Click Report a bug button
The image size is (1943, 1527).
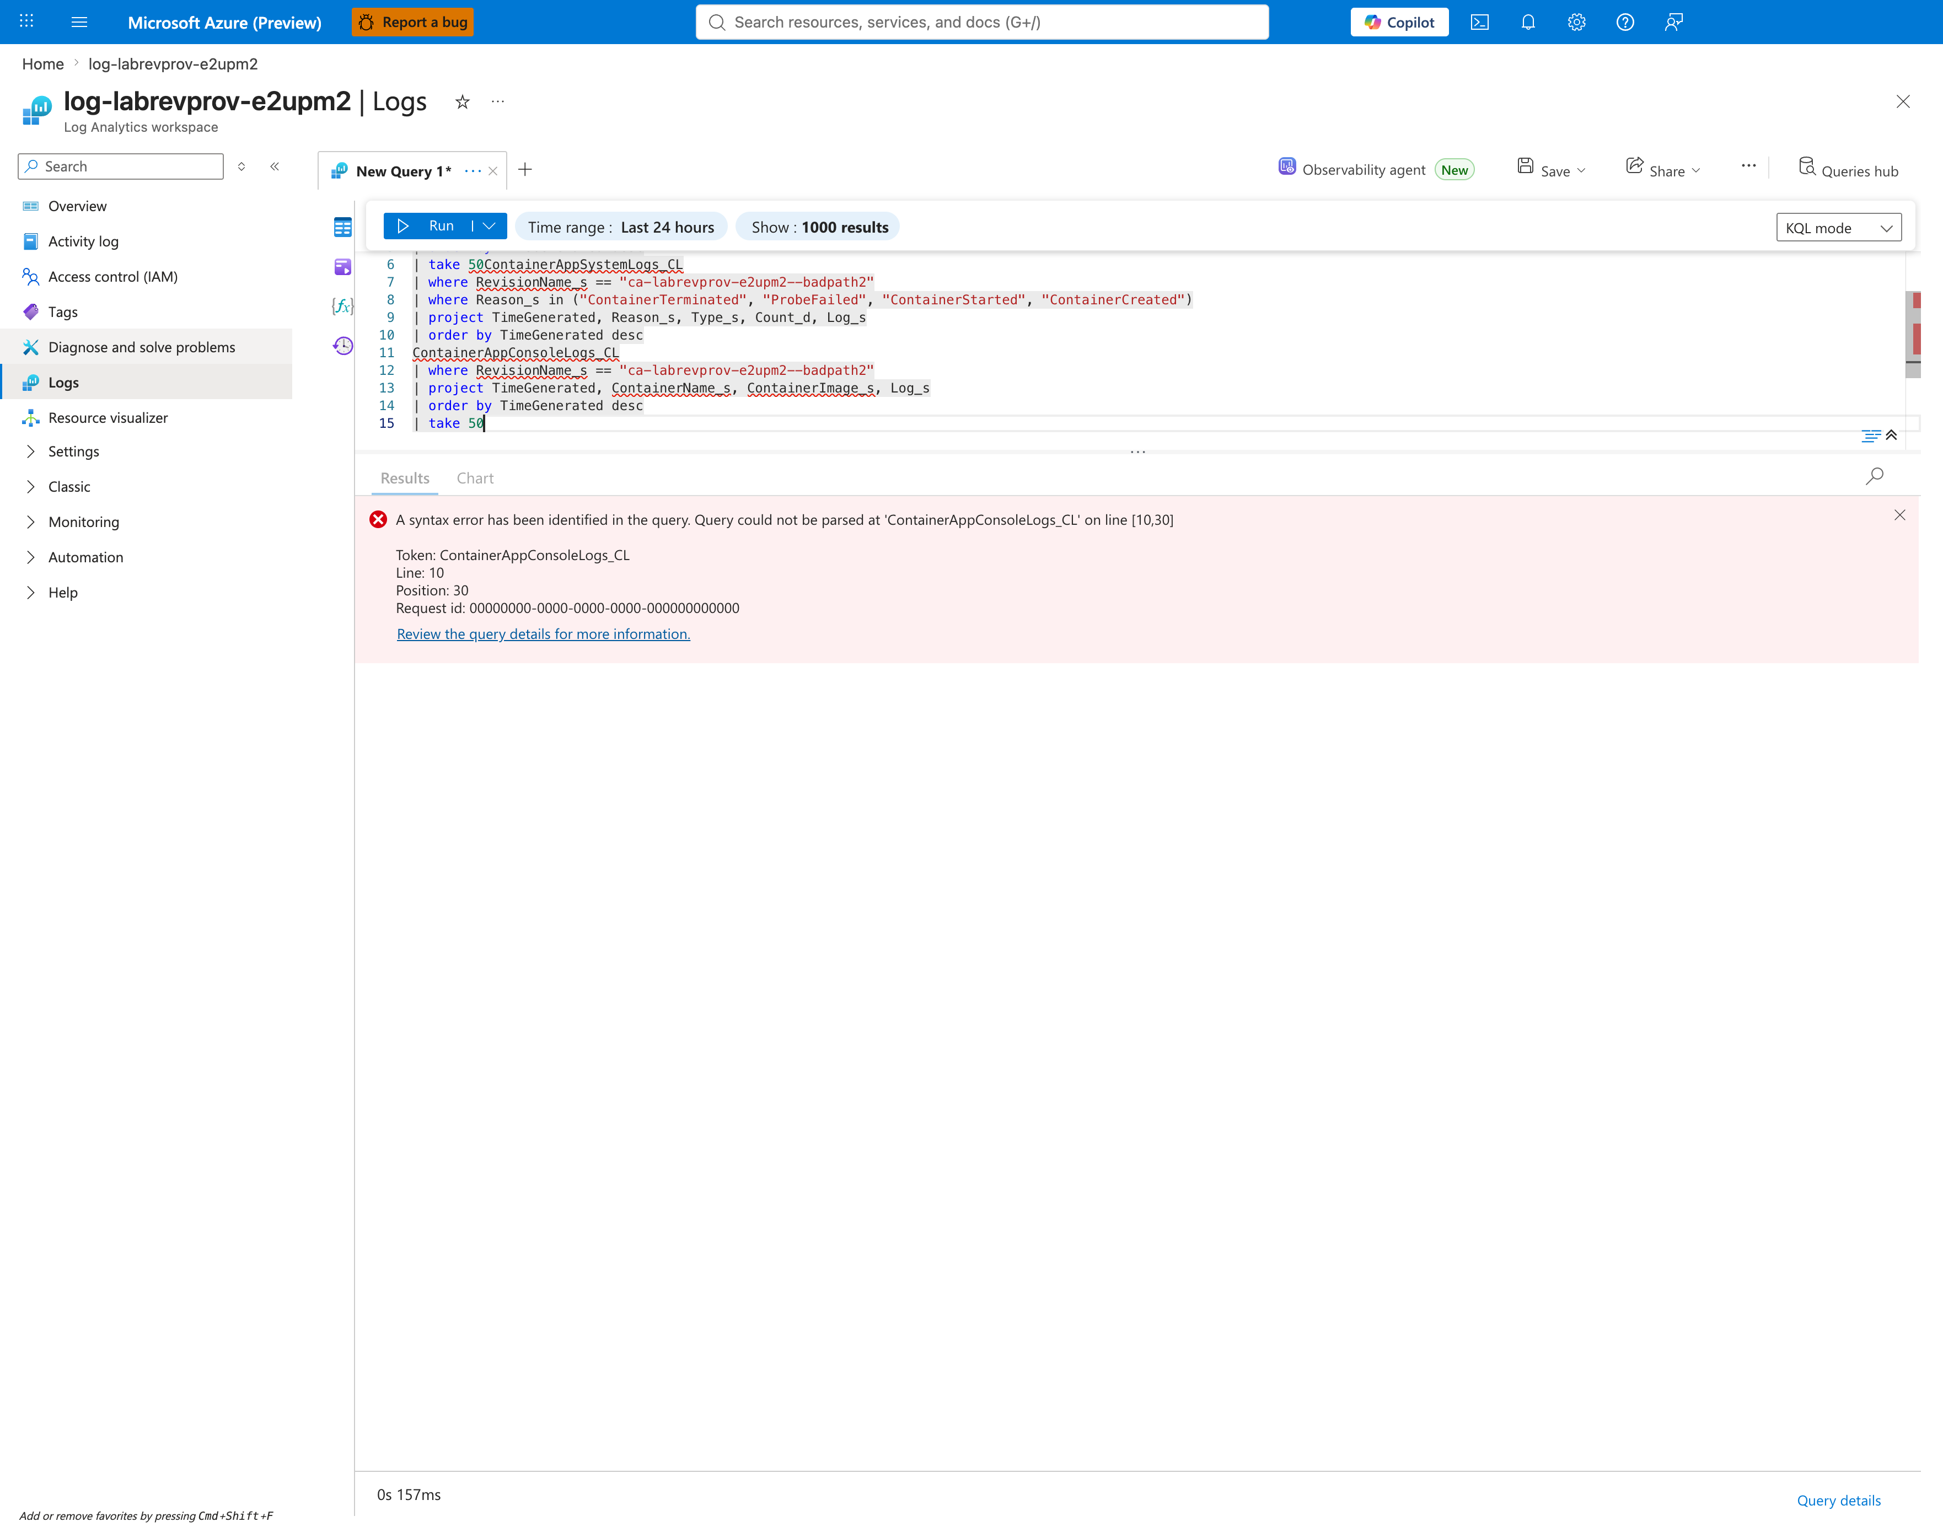pos(413,23)
